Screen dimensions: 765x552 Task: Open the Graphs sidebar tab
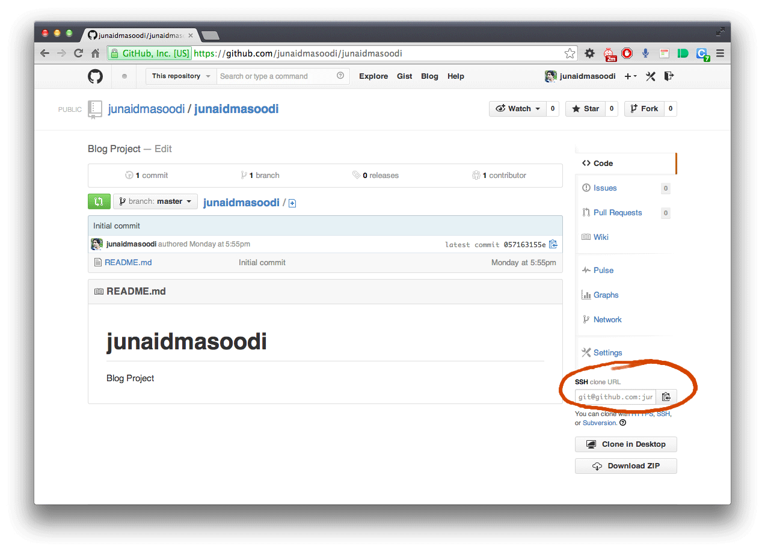coord(606,295)
